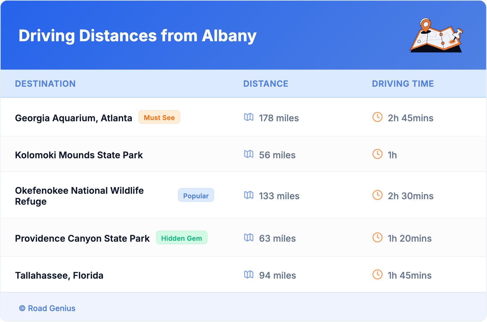Screen dimensions: 487x322
Task: Click the map icon beside 63 miles
Action: point(249,237)
